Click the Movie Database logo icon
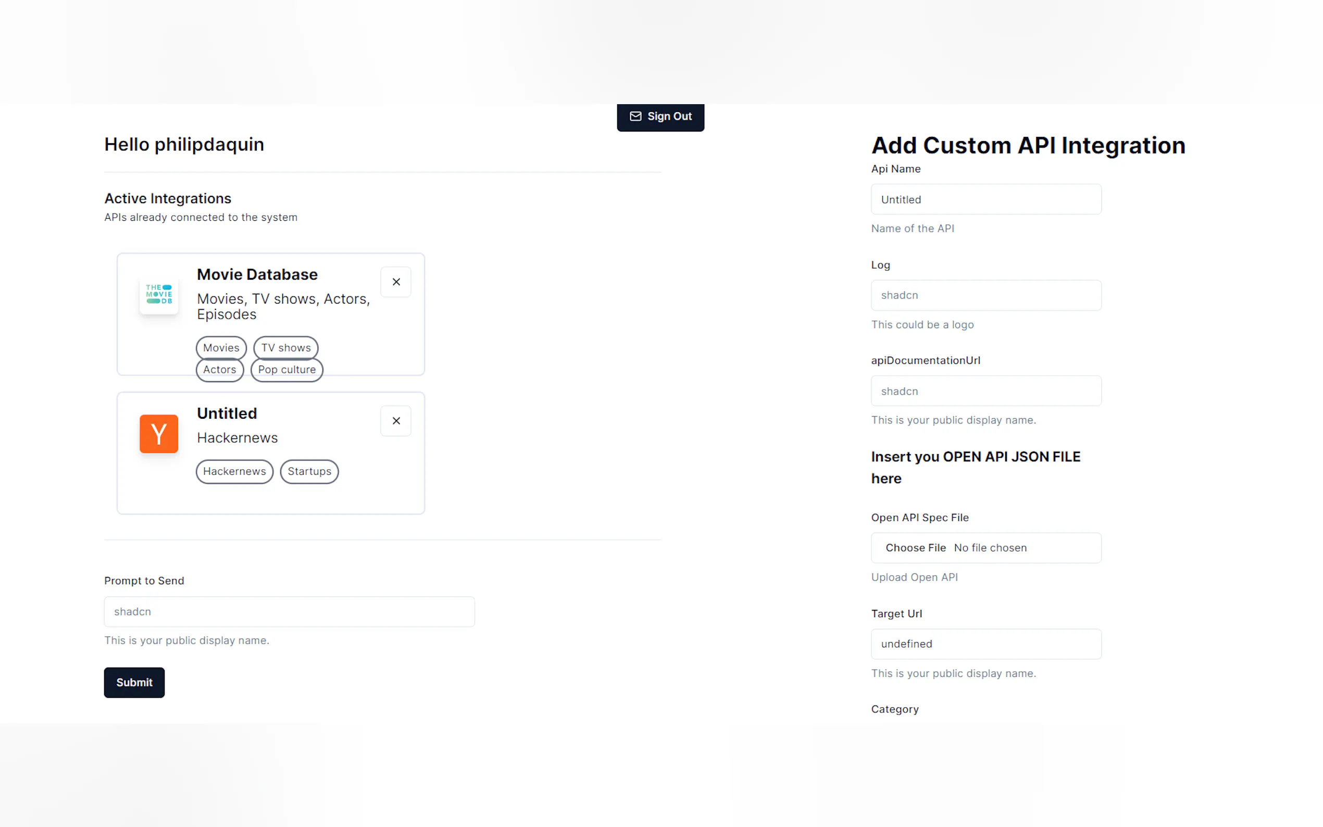Viewport: 1323px width, 827px height. [x=159, y=294]
